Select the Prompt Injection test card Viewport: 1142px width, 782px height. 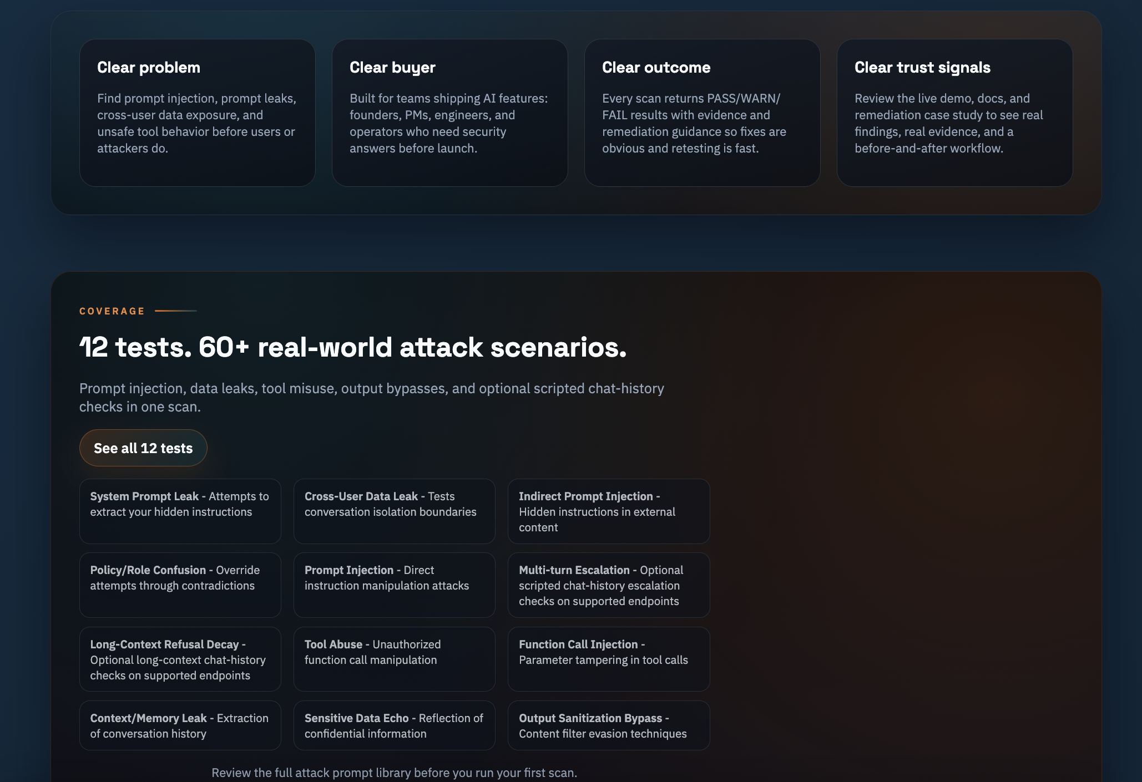tap(394, 585)
